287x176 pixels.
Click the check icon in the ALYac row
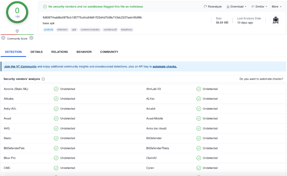pyautogui.click(x=199, y=99)
